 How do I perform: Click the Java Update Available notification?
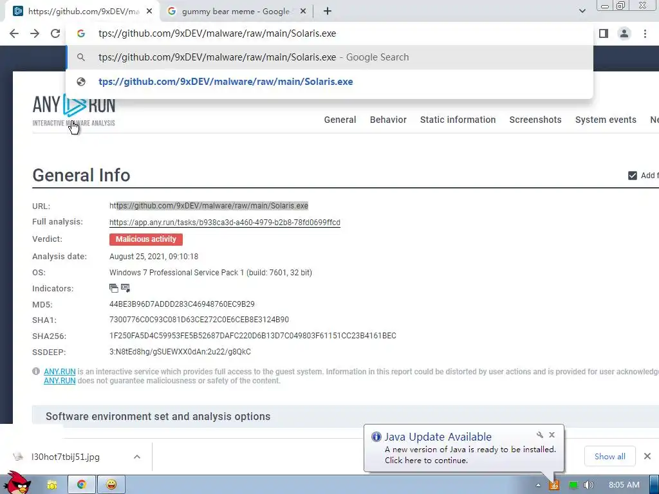tap(464, 448)
